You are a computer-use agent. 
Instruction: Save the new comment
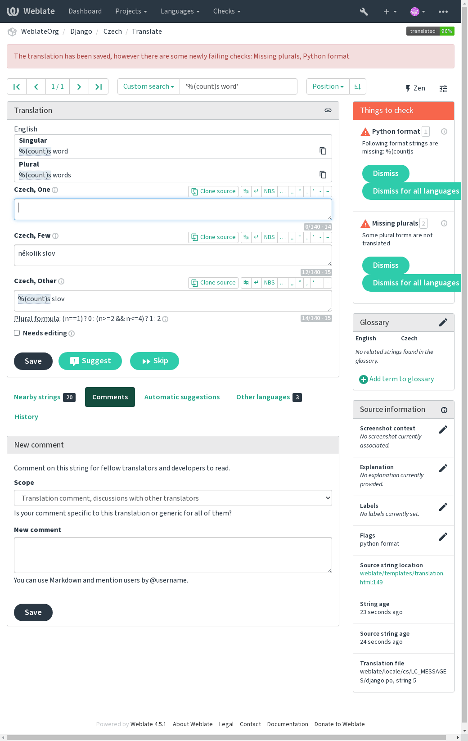point(33,612)
